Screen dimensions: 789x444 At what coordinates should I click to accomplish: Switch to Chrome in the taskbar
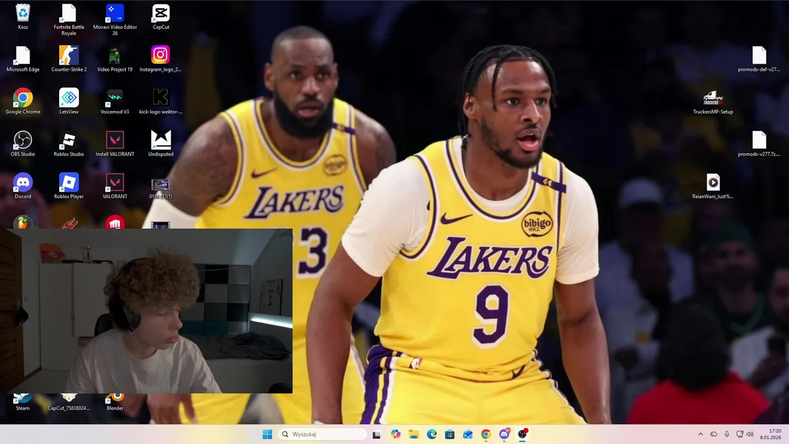point(486,434)
